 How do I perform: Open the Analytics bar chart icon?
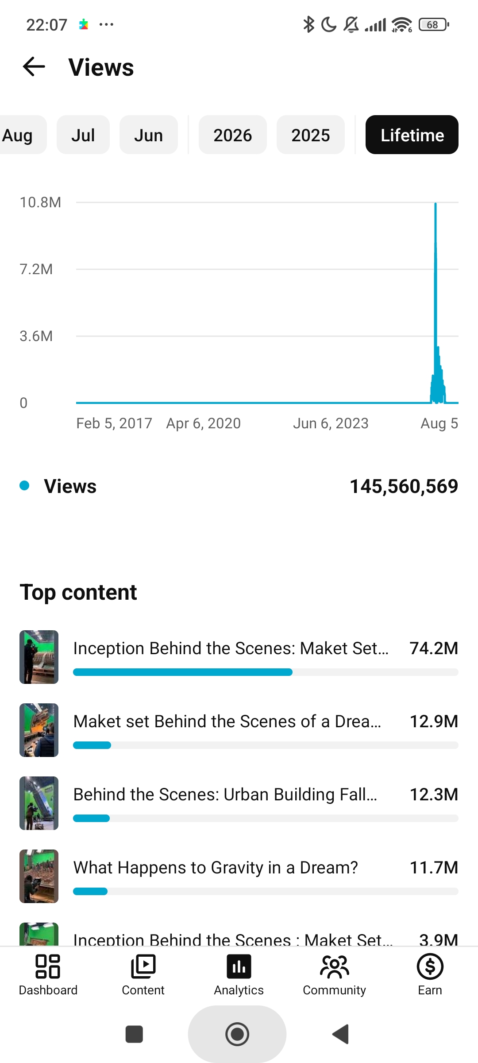[x=239, y=966]
